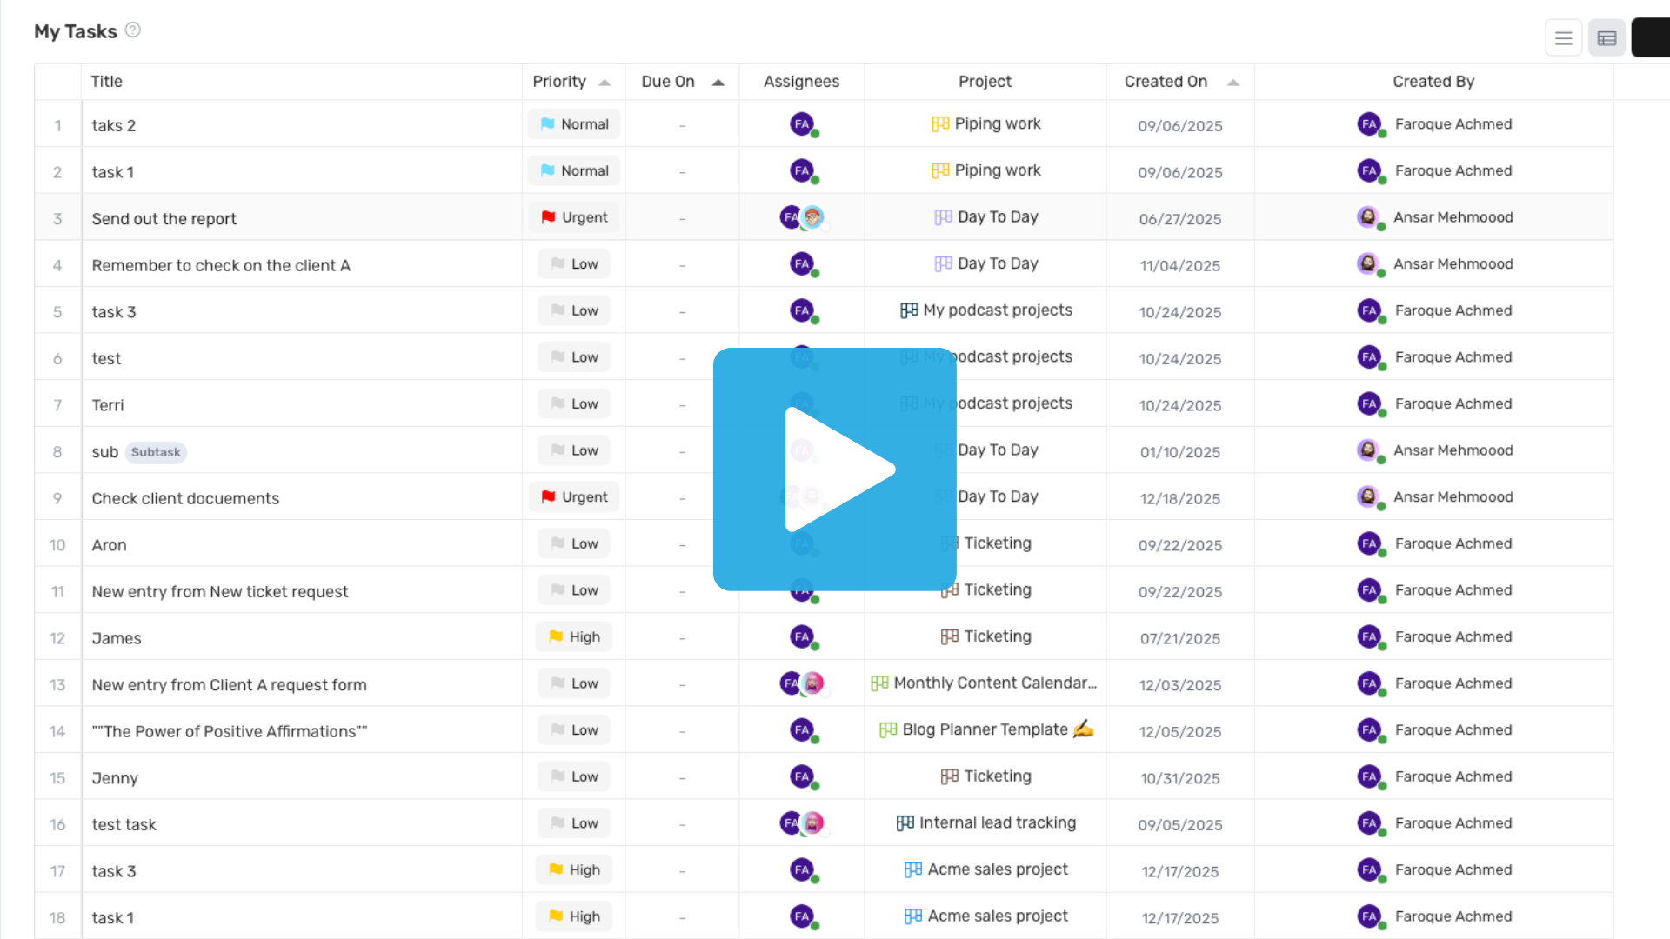
Task: Click Subtask badge next to sub
Action: click(156, 452)
